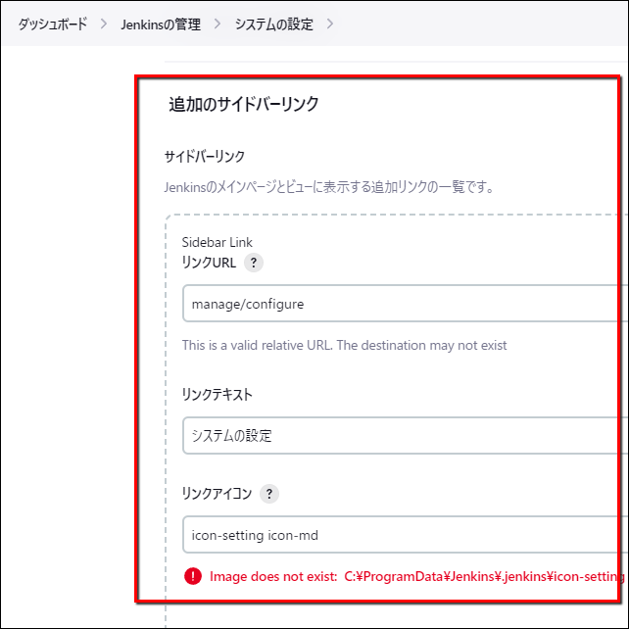Show help for リンクアイコン field
Viewport: 629px width, 629px height.
[x=269, y=494]
